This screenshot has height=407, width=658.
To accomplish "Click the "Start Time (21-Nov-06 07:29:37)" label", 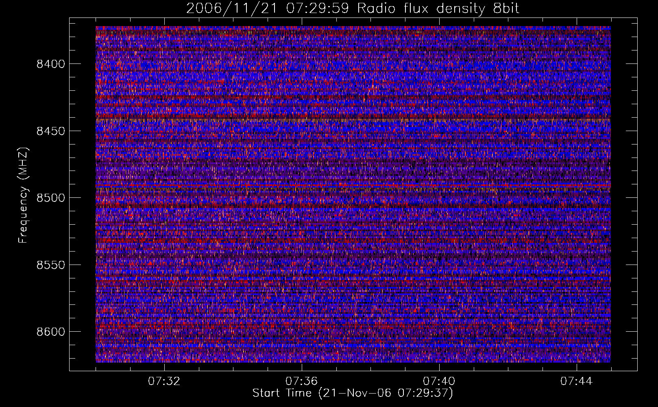I will [x=353, y=393].
